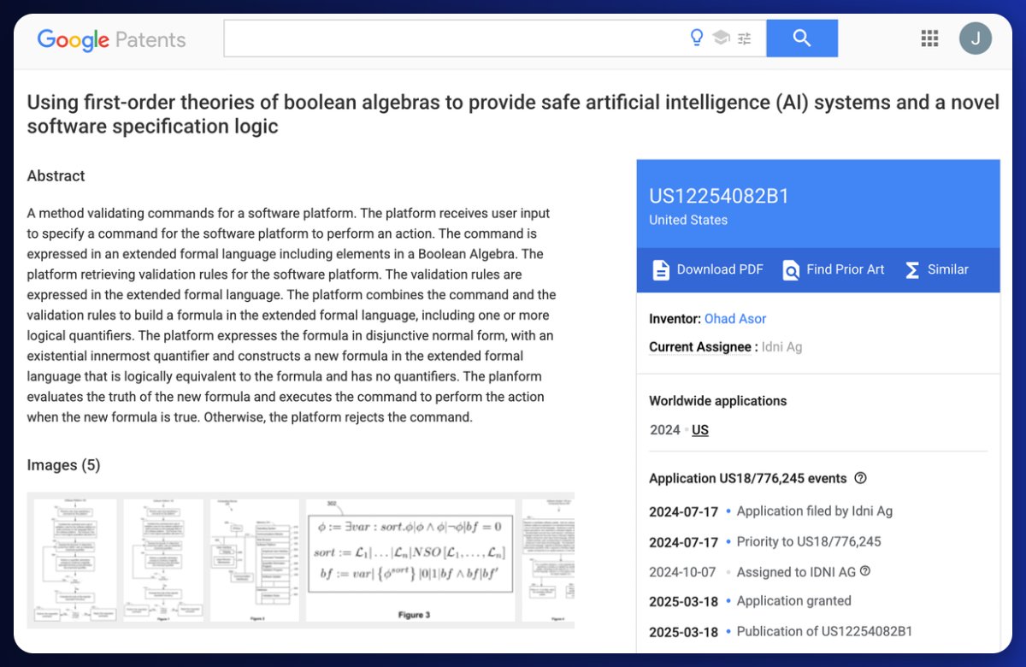Open the first flowchart image thumbnail
This screenshot has height=667, width=1026.
coord(74,560)
